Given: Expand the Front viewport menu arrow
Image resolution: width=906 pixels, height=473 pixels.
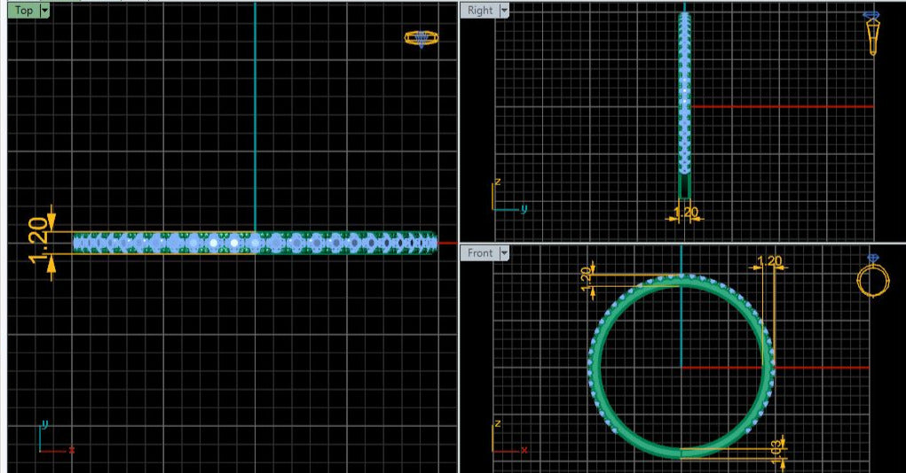Looking at the screenshot, I should [504, 253].
